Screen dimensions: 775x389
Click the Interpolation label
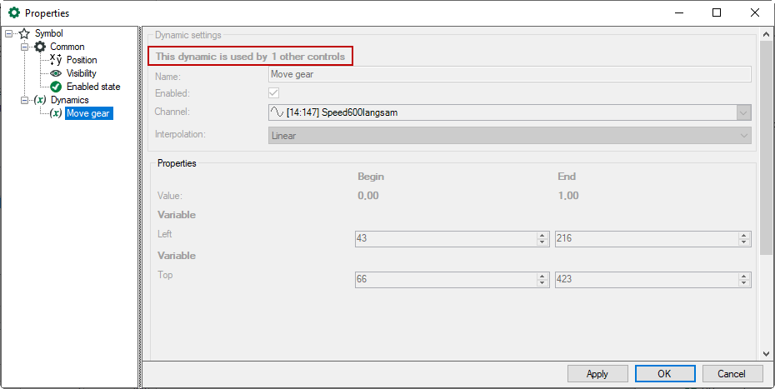180,134
